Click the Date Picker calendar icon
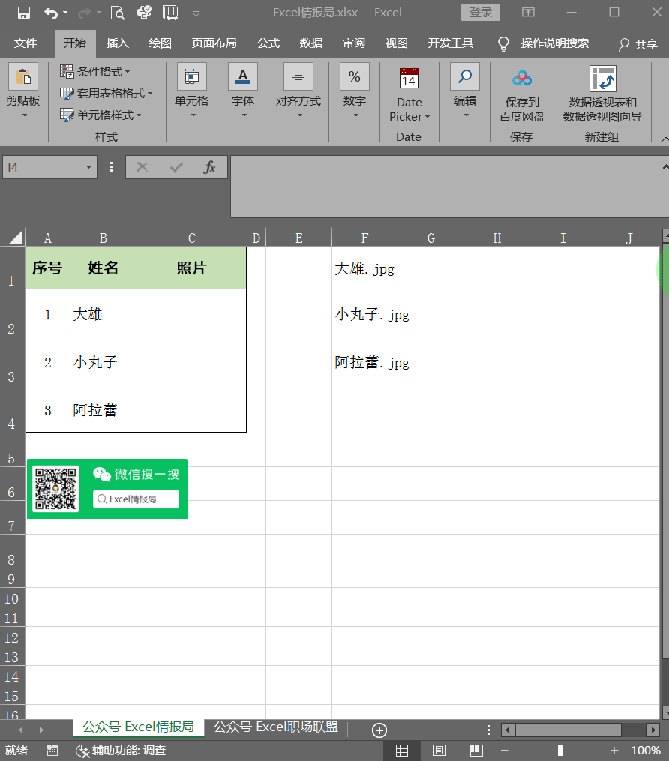Image resolution: width=669 pixels, height=761 pixels. click(409, 78)
